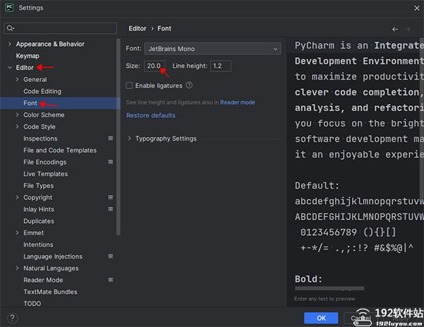Screen dimensions: 424x327
Task: Expand the Natural Languages chevron
Action: click(x=17, y=268)
